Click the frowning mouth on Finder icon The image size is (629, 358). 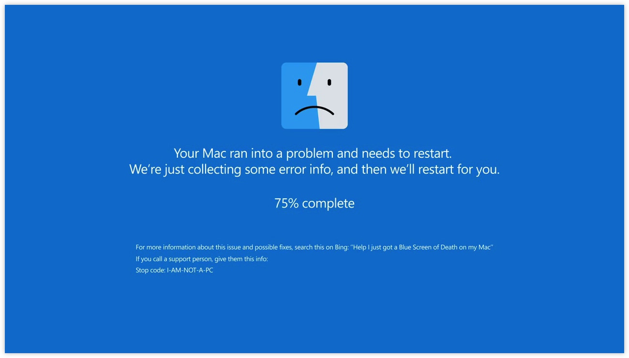tap(314, 111)
